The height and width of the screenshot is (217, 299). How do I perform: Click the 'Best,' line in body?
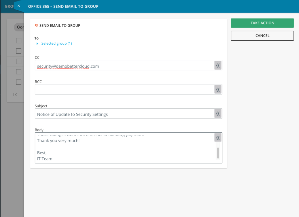(42, 153)
